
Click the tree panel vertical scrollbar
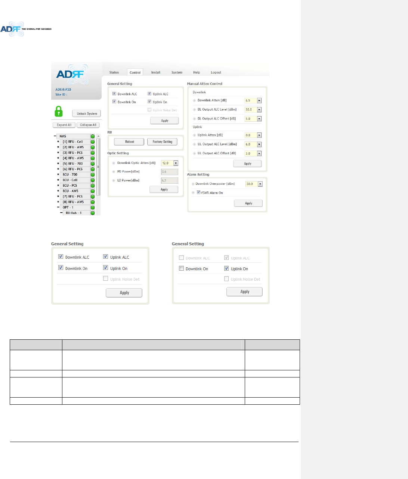pos(99,167)
